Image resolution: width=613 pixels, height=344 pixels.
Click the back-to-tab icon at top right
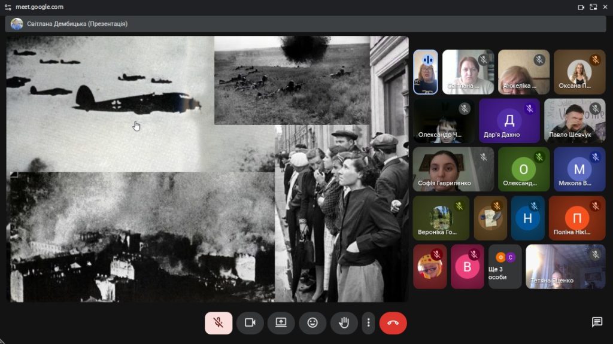point(593,7)
